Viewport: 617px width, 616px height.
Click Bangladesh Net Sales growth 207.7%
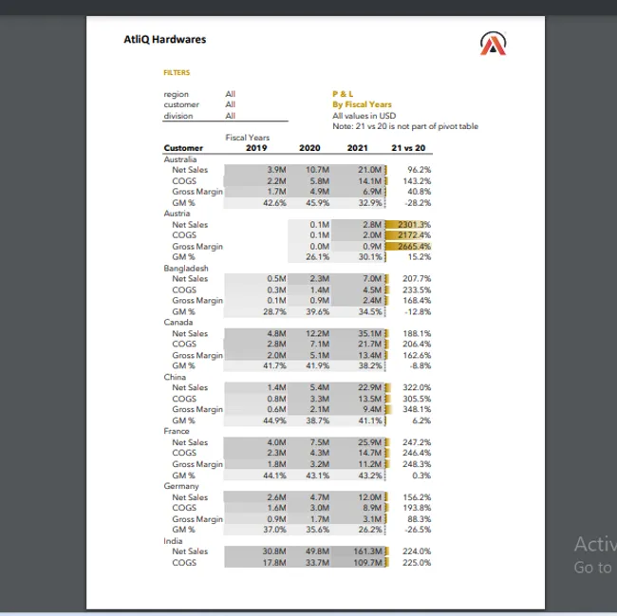[x=417, y=279]
